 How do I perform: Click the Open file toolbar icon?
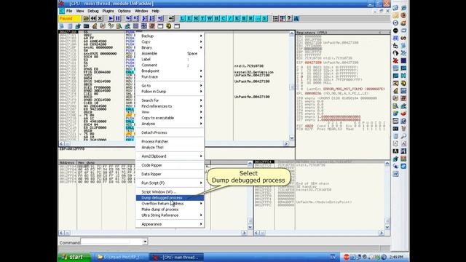coord(86,18)
